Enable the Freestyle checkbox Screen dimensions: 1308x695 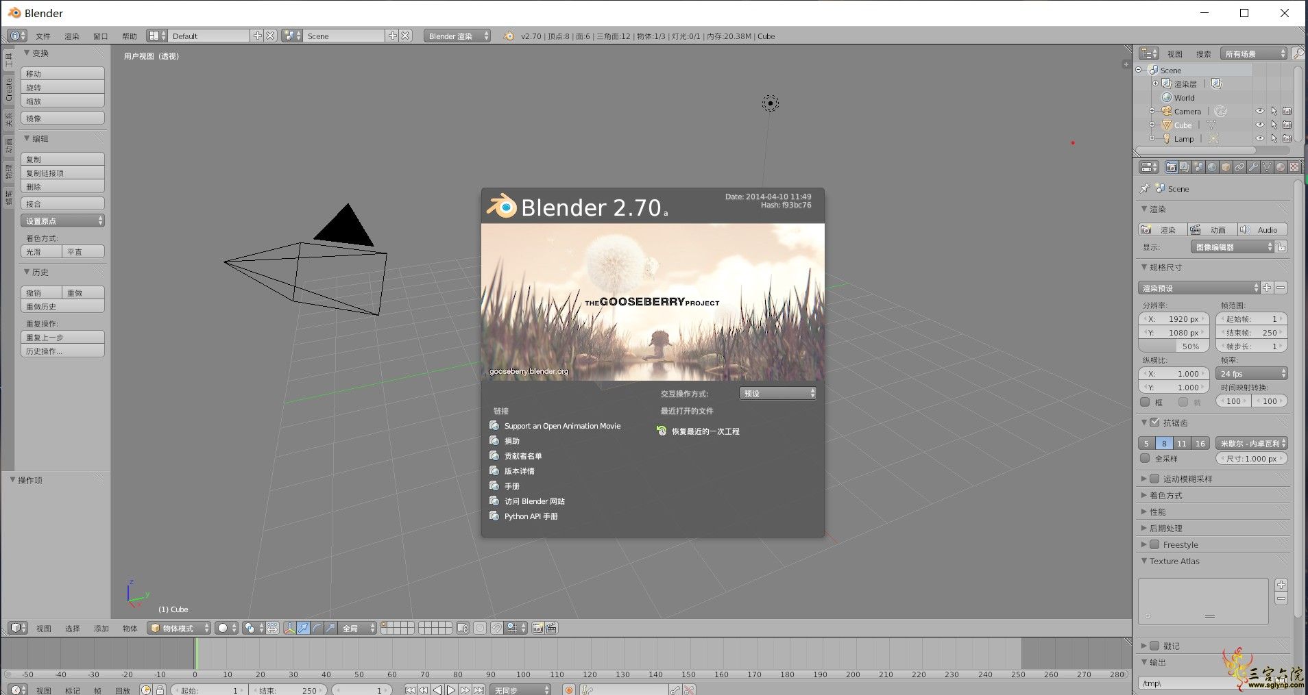1155,544
